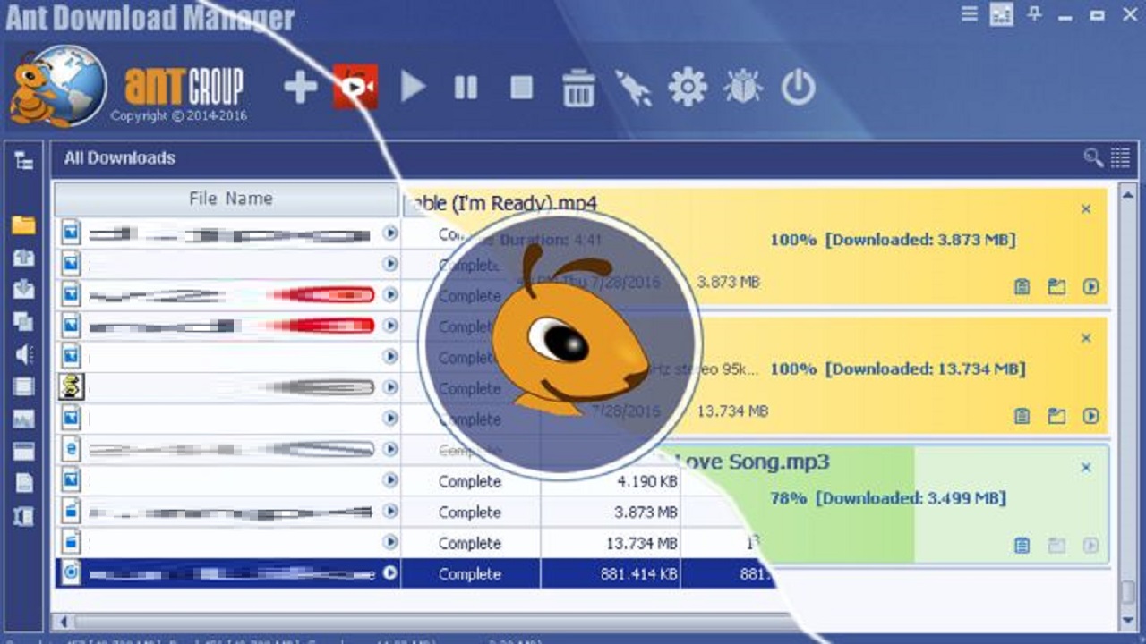
Task: Select the document page sidebar category
Action: [24, 483]
